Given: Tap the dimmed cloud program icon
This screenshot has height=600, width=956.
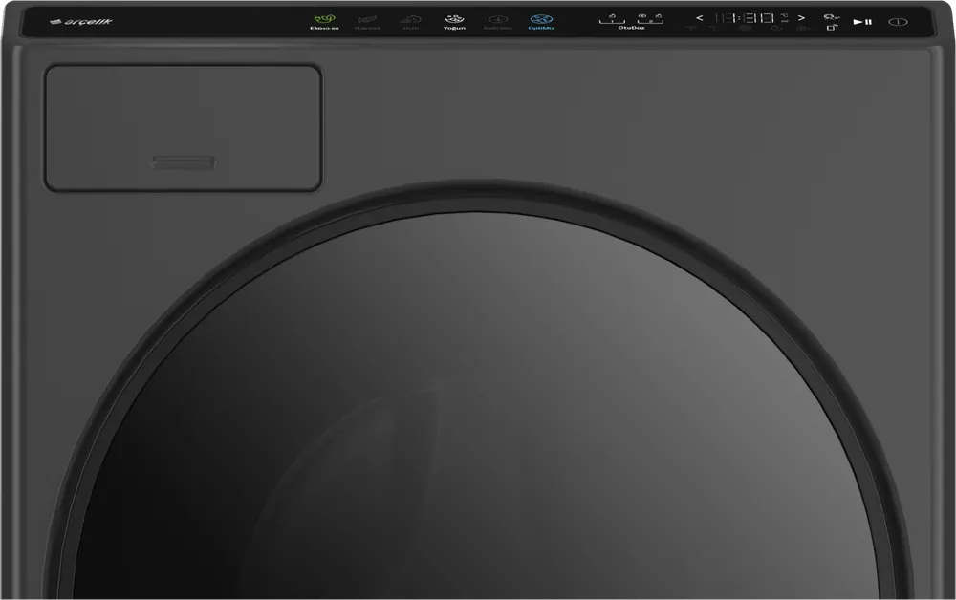Looking at the screenshot, I should (x=411, y=19).
